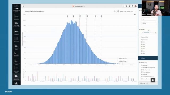This screenshot has width=170, height=95.
Task: Select Monte Carlo Delivery Date in sidebar
Action: tap(16, 77)
